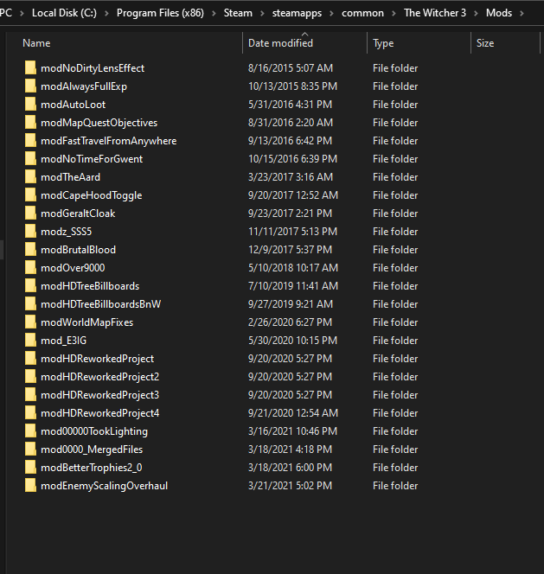Select the modEnemyScalingOverhaul folder name
Viewport: 544px width, 574px height.
[x=105, y=486]
